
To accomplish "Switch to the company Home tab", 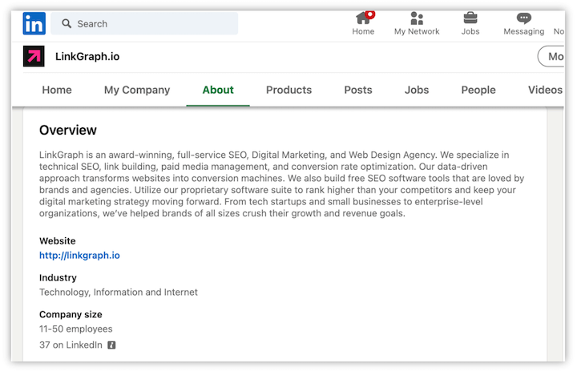I will coord(57,90).
